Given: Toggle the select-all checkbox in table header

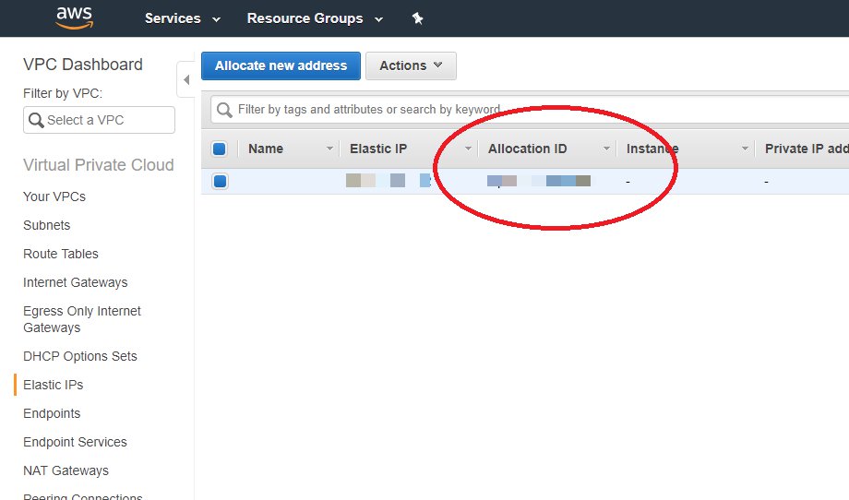Looking at the screenshot, I should coord(220,149).
